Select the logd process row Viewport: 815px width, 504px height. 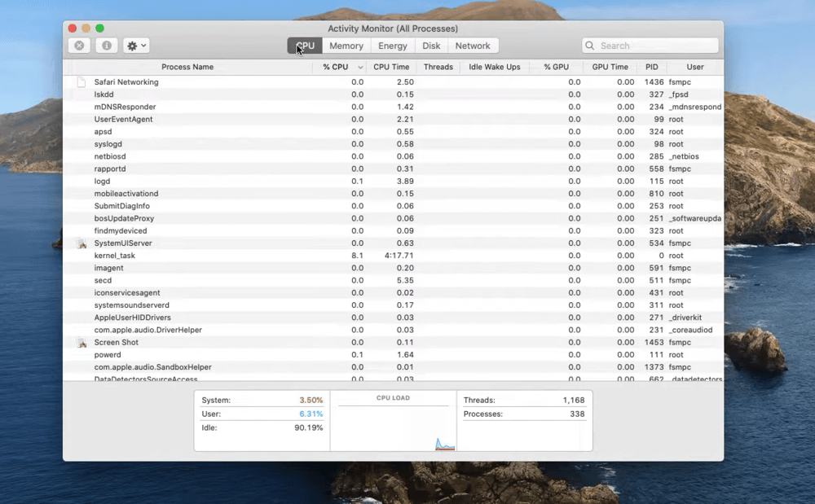coord(393,181)
